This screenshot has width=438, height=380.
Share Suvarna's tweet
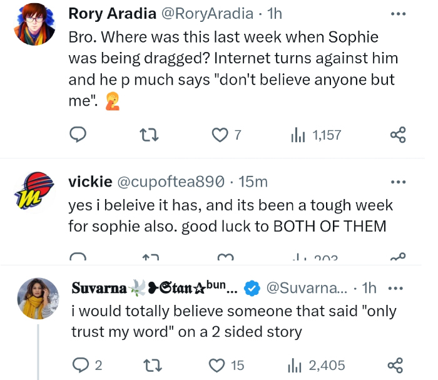[395, 365]
